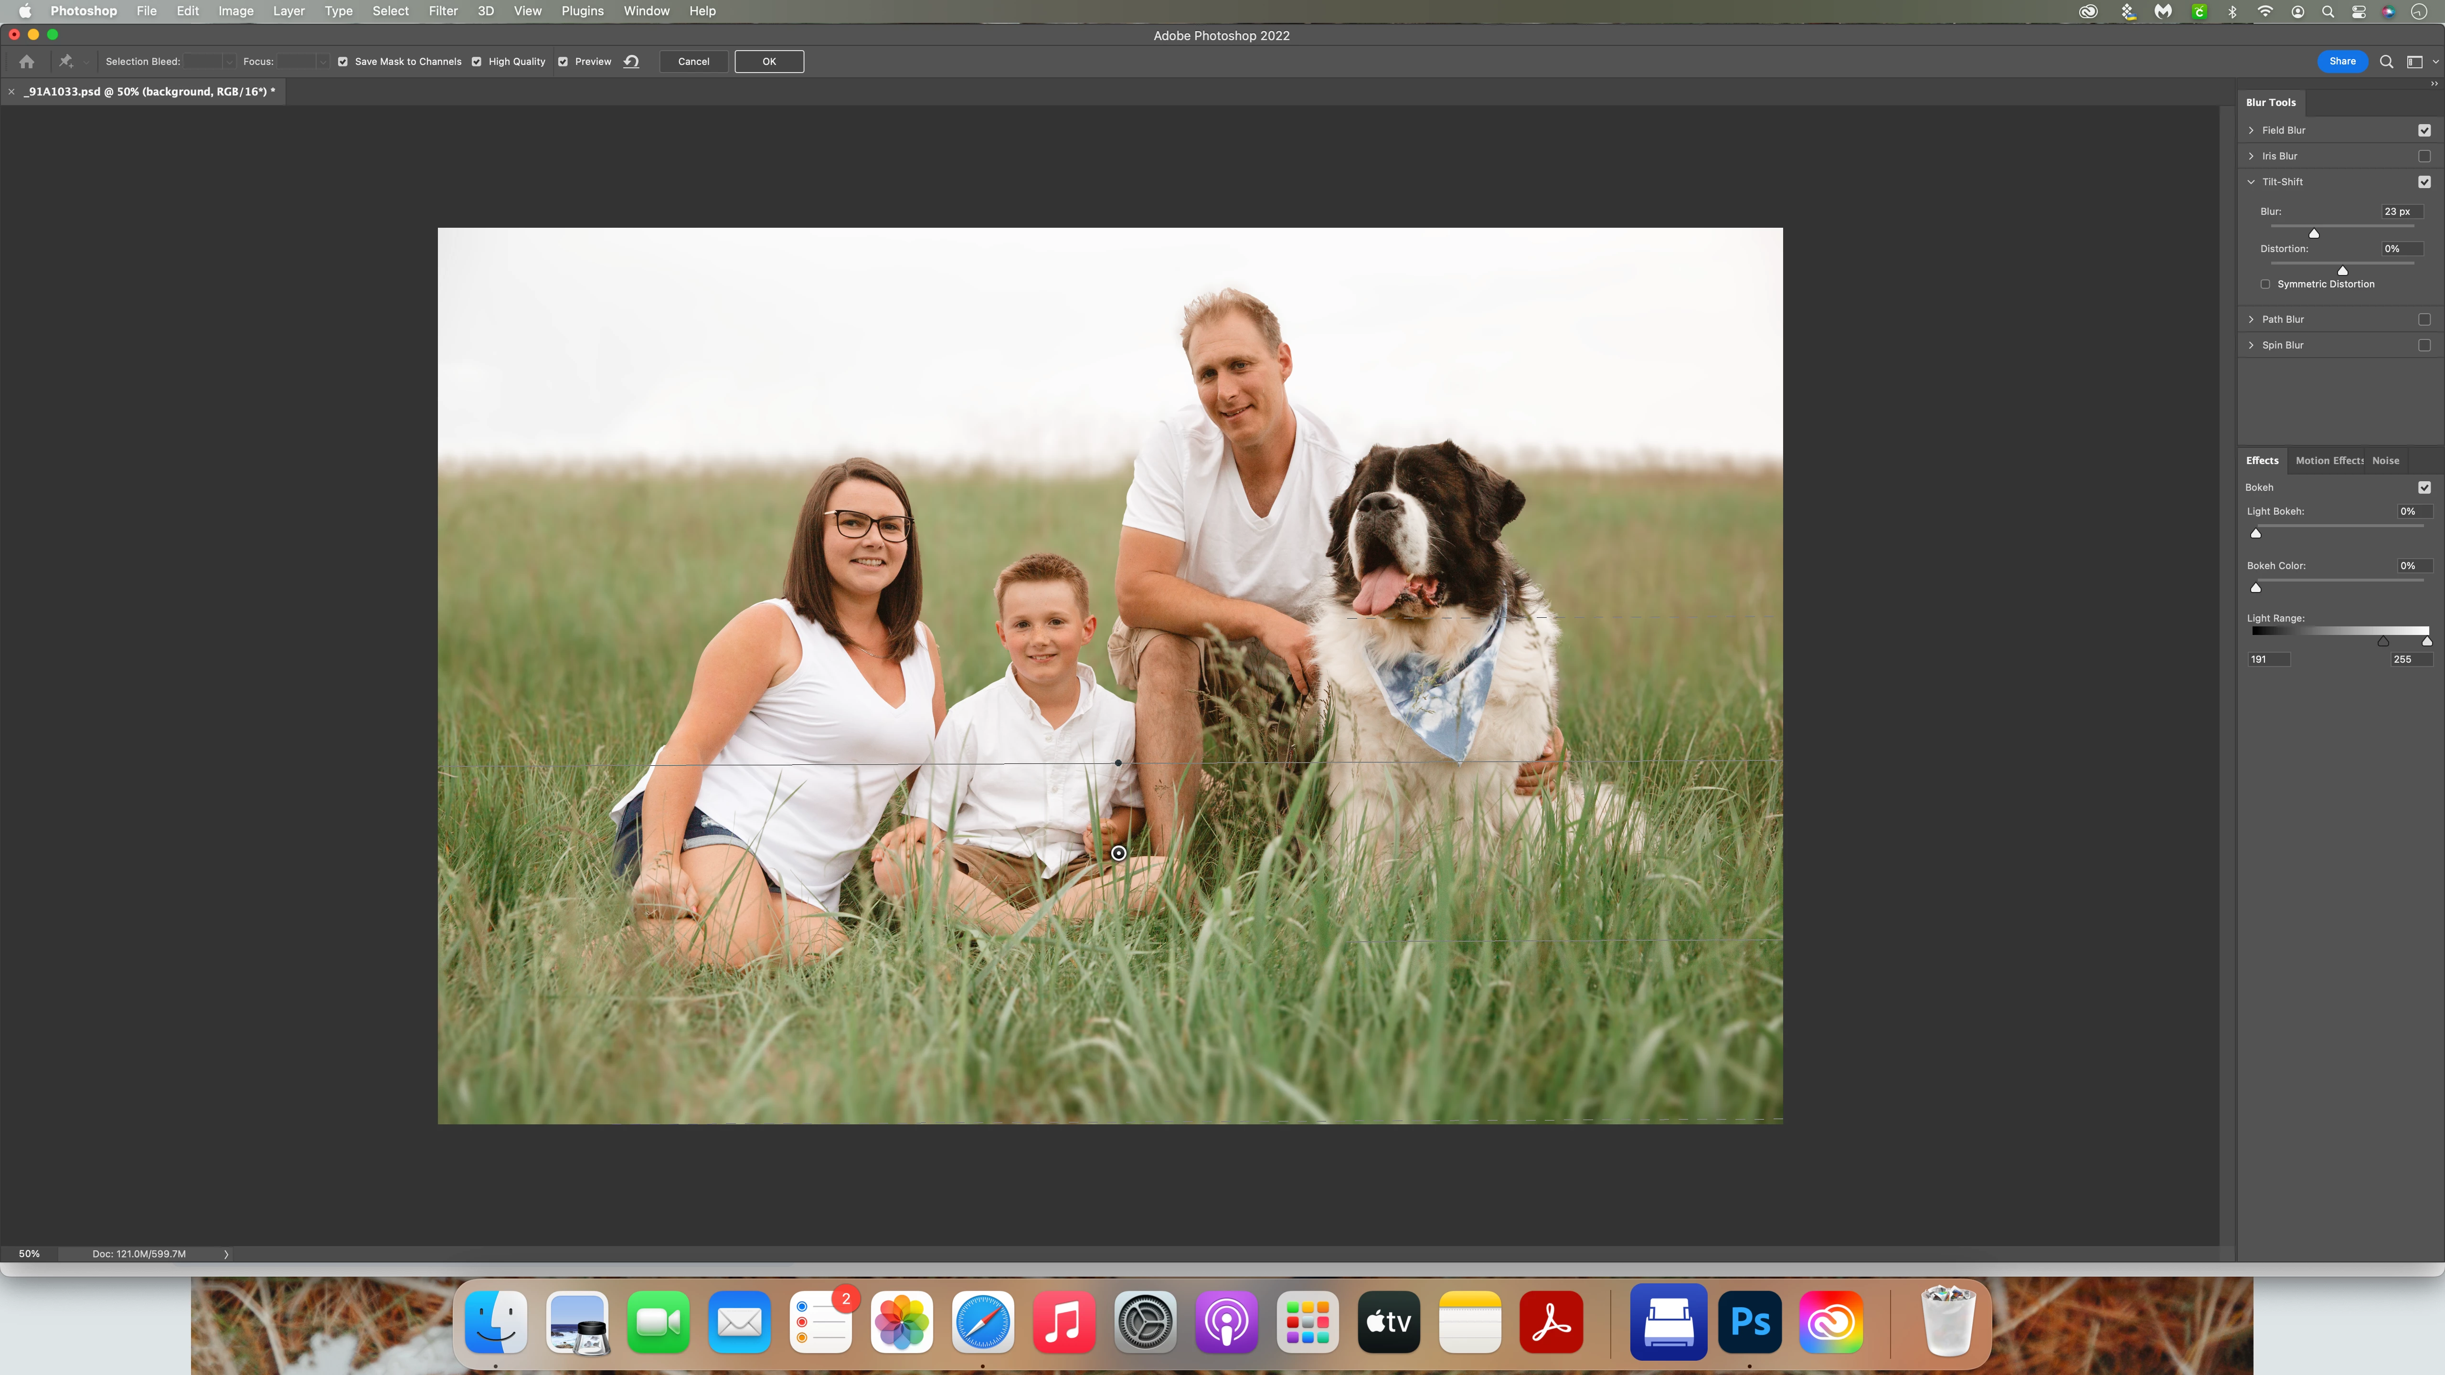Image resolution: width=2445 pixels, height=1375 pixels.
Task: Enable the Iris Blur checkbox
Action: (2424, 156)
